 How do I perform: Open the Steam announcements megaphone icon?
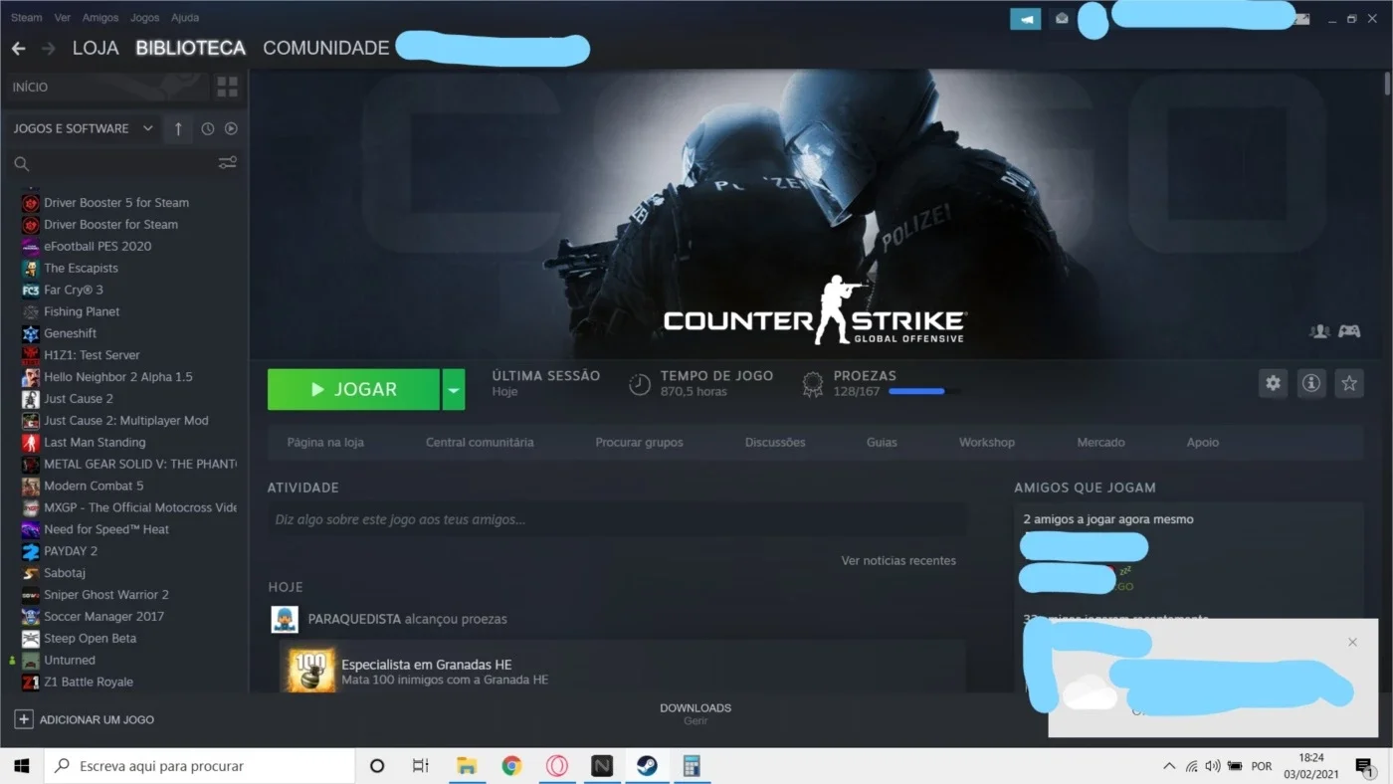pyautogui.click(x=1025, y=19)
